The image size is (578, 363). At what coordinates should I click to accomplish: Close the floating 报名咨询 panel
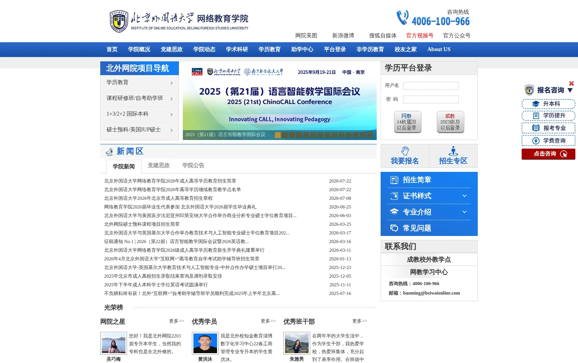[x=571, y=83]
